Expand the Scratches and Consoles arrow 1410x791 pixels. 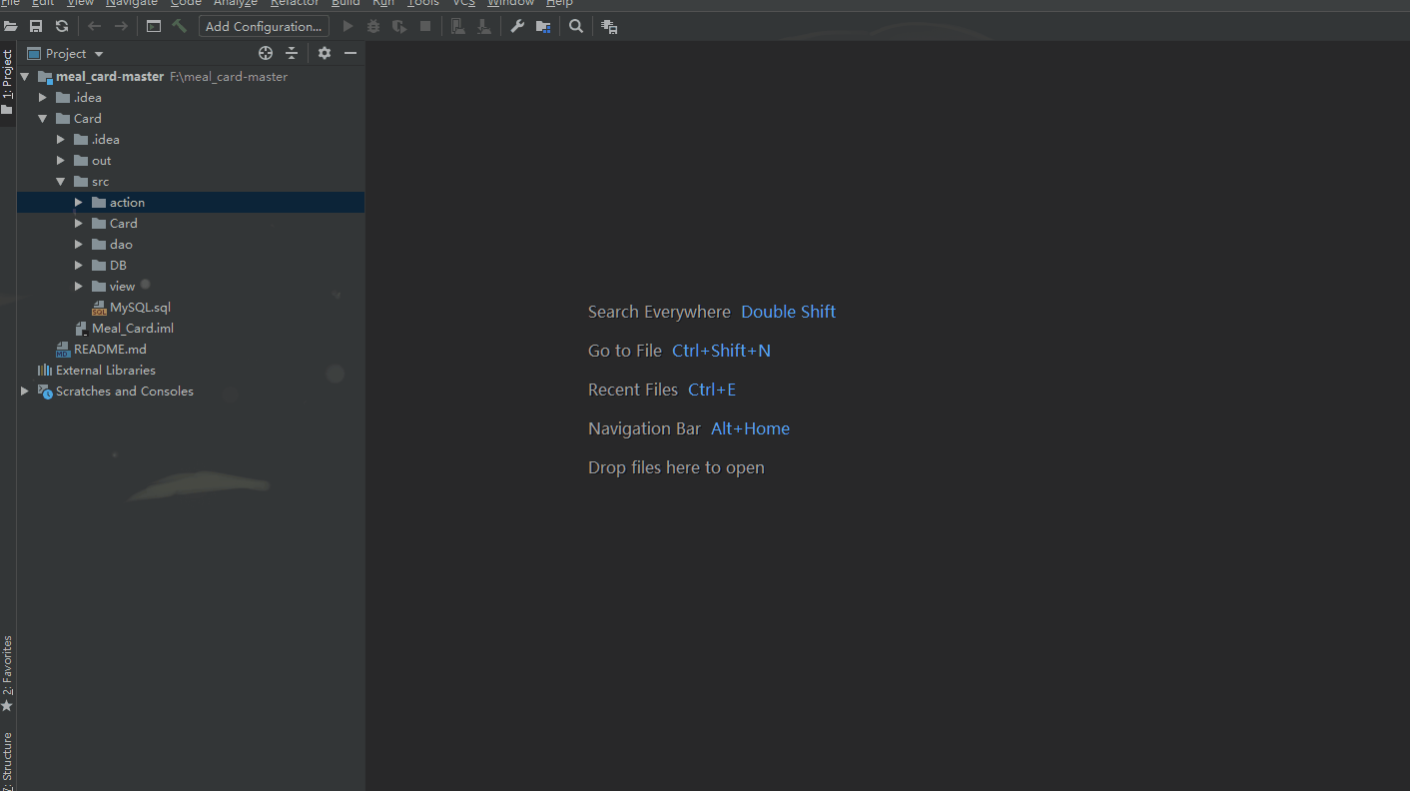click(25, 392)
